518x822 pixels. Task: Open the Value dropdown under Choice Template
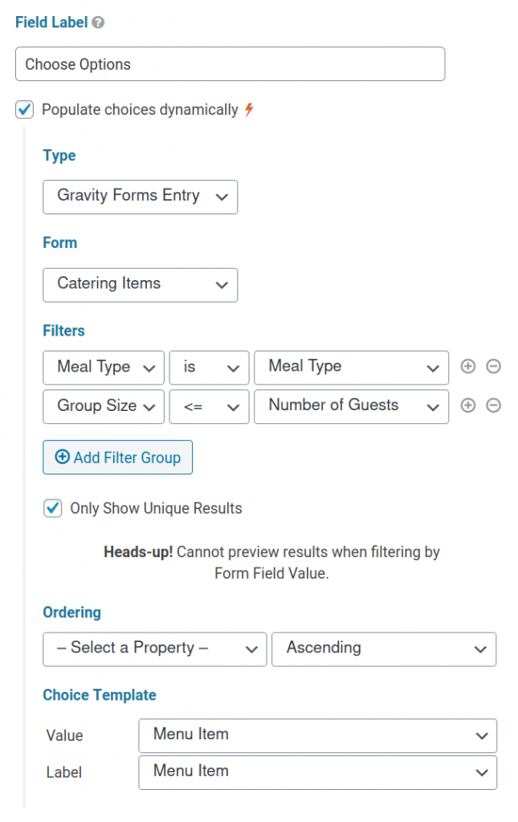click(x=318, y=735)
